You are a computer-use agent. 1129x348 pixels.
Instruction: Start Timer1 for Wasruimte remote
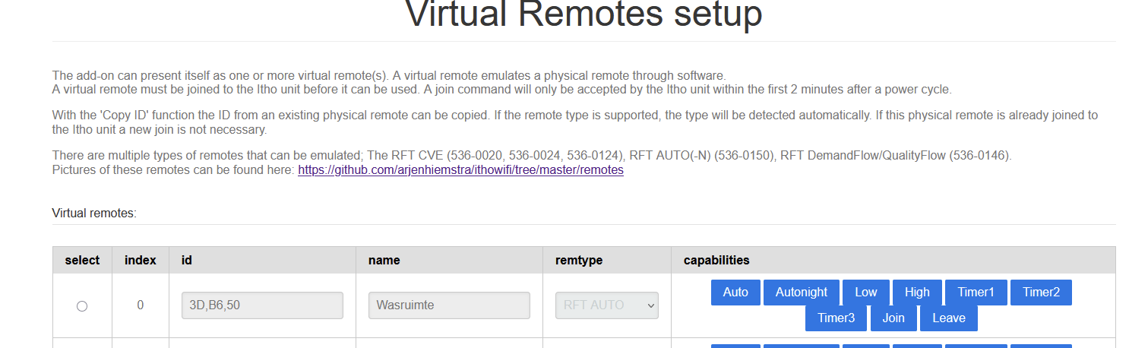(976, 293)
